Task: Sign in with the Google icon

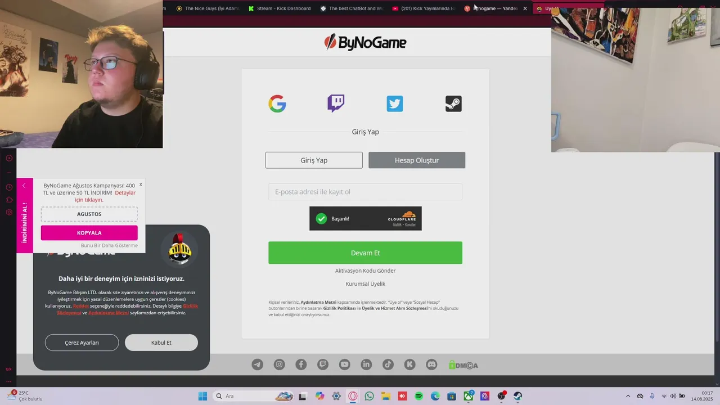Action: click(x=277, y=103)
